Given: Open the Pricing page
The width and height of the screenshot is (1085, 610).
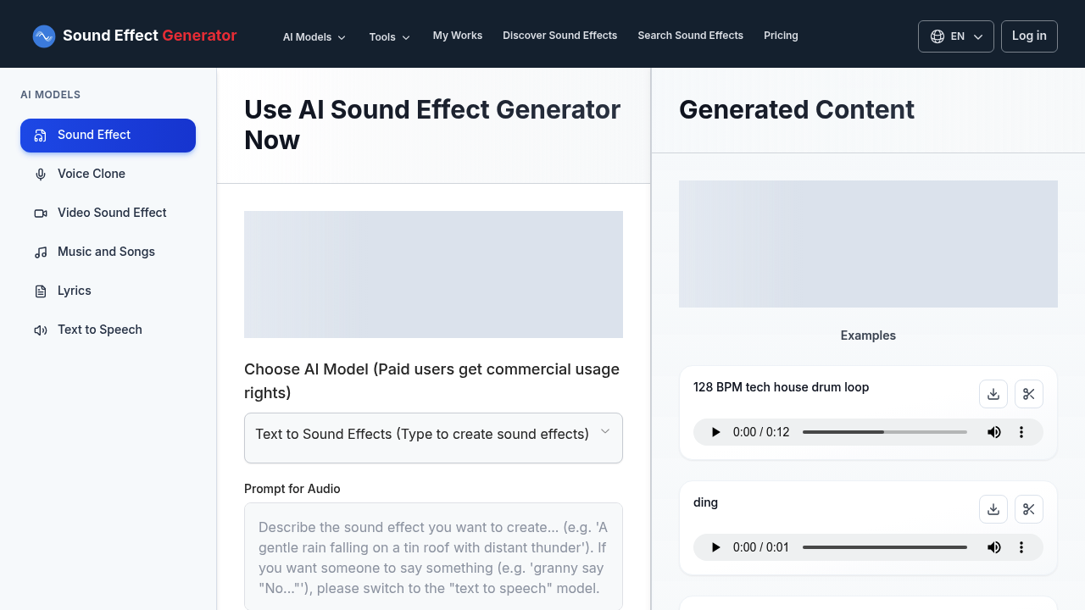Looking at the screenshot, I should (x=781, y=36).
